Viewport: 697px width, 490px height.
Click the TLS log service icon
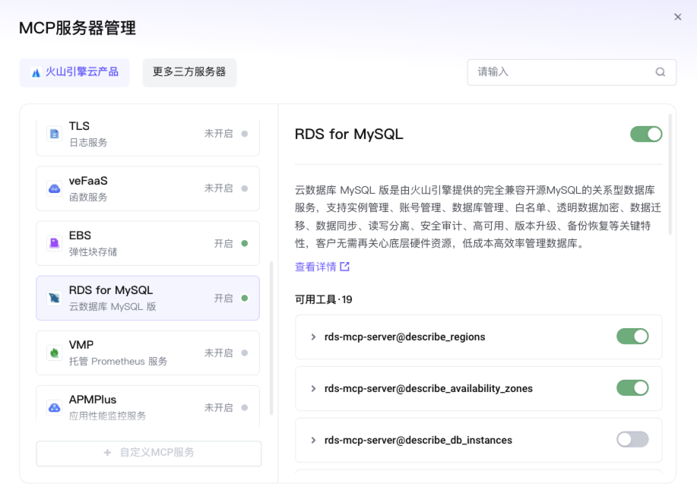[54, 134]
